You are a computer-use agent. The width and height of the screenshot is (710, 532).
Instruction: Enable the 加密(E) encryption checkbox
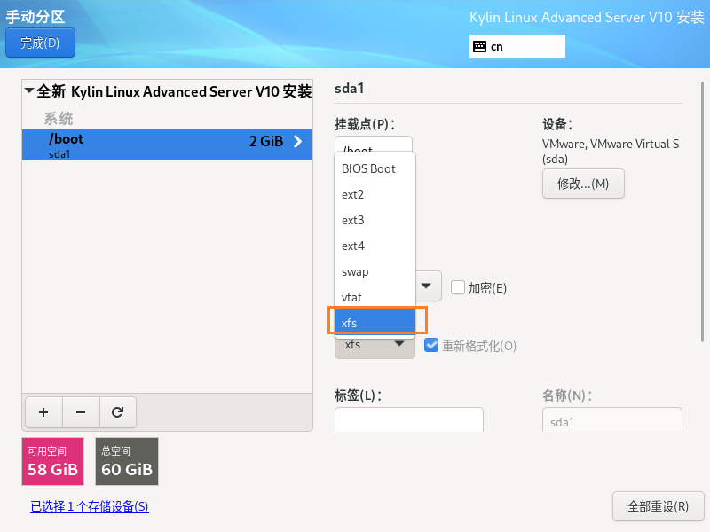(x=458, y=287)
